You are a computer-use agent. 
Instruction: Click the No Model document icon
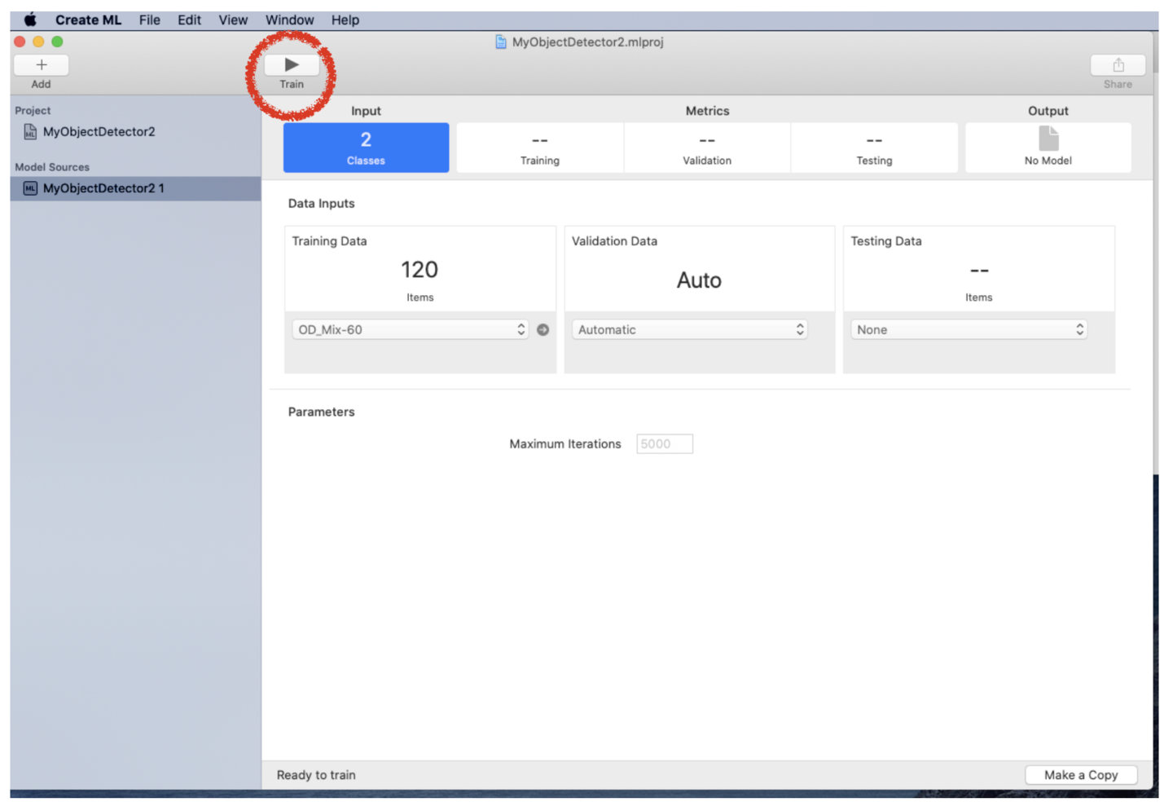point(1048,139)
